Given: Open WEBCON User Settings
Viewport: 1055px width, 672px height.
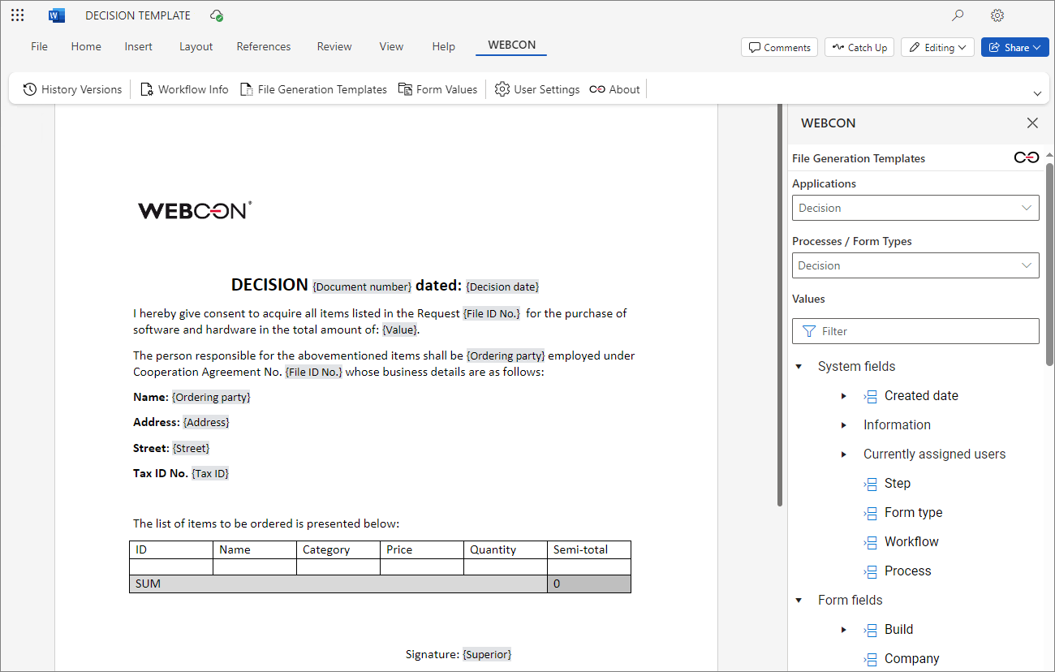Looking at the screenshot, I should 537,89.
